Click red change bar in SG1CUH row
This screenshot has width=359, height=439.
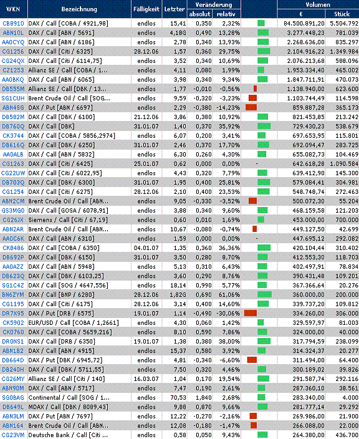252,98
